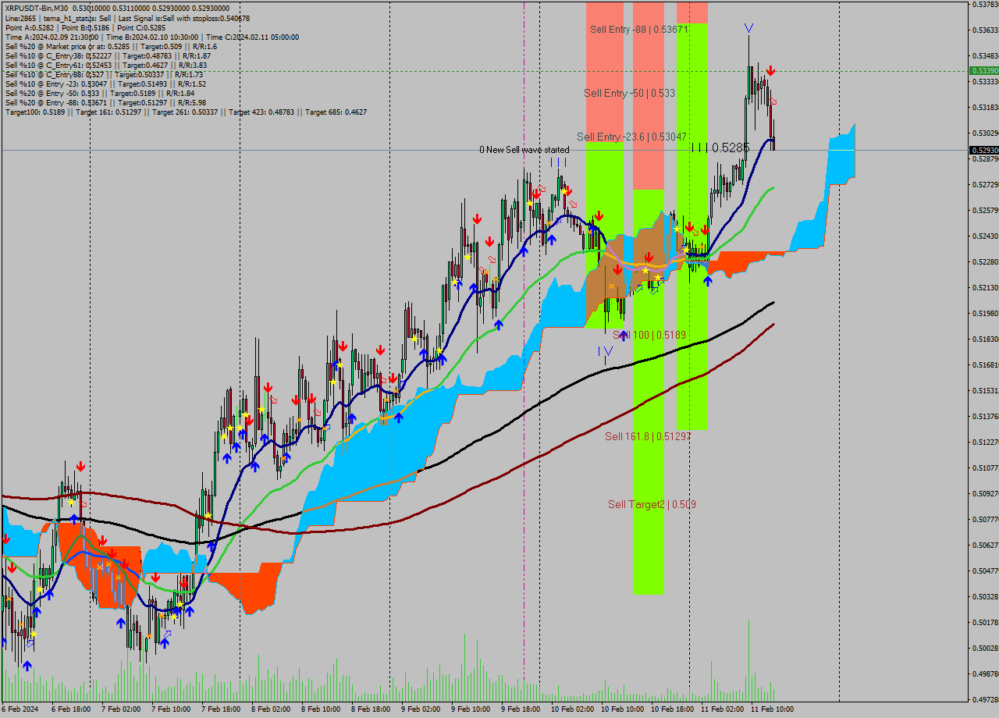Click the 0.53183 price axis label
The width and height of the screenshot is (999, 718).
[985, 108]
